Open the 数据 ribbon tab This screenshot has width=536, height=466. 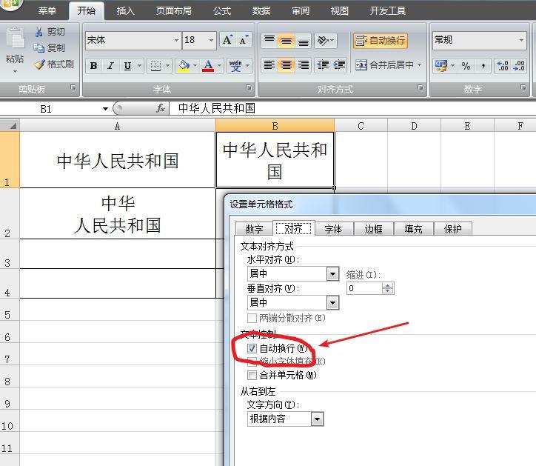(x=261, y=11)
